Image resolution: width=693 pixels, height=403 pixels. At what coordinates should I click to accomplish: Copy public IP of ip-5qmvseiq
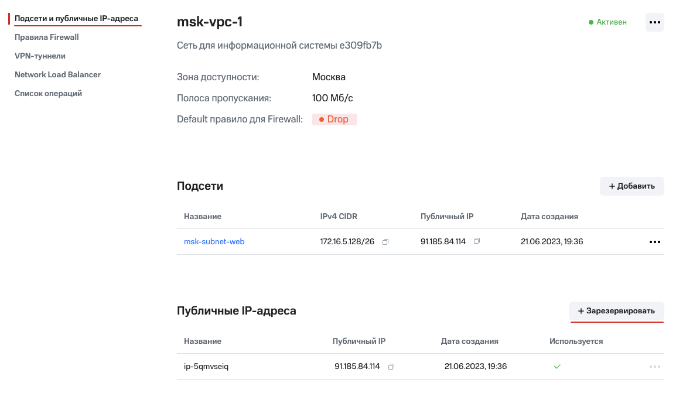(391, 367)
